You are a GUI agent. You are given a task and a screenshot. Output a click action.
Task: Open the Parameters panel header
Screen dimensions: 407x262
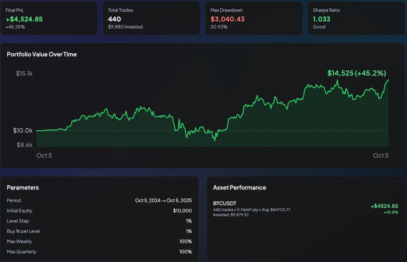point(23,187)
